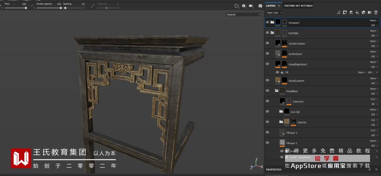Viewport: 381px width, 176px height.
Task: Toggle visibility of the EndTable folder
Action: [268, 33]
